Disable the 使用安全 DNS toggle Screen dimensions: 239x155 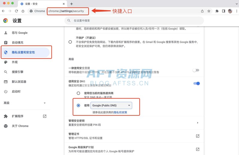[x=197, y=83]
